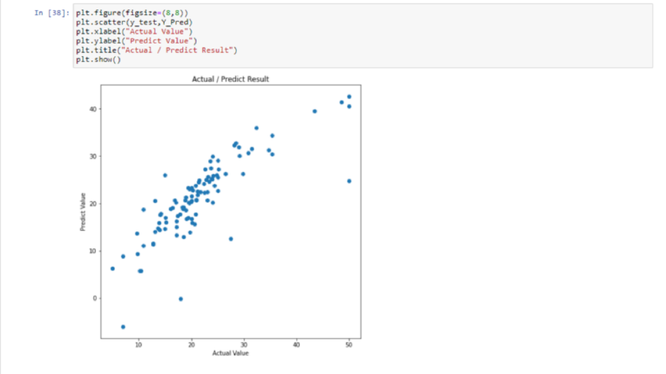Screen dimensions: 666x374
Task: Click the chart title Actual / Predict Result
Action: pyautogui.click(x=230, y=79)
